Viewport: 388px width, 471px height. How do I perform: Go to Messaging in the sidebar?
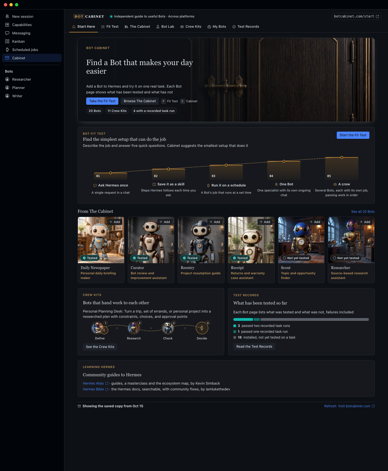point(32,33)
